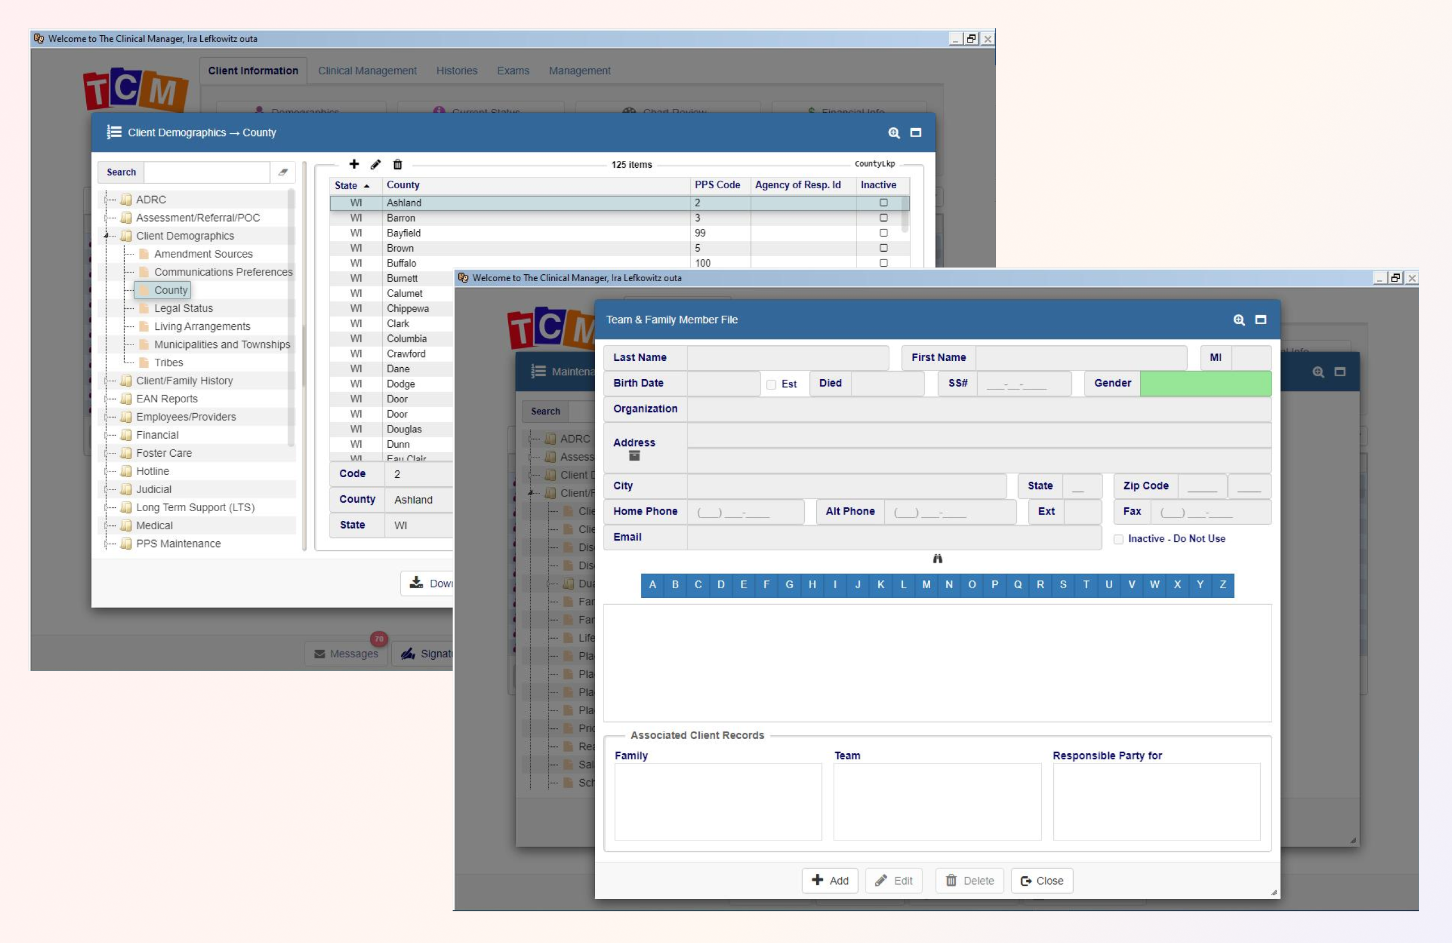The height and width of the screenshot is (943, 1452).
Task: Click the Tribes item folder icon
Action: click(x=144, y=362)
